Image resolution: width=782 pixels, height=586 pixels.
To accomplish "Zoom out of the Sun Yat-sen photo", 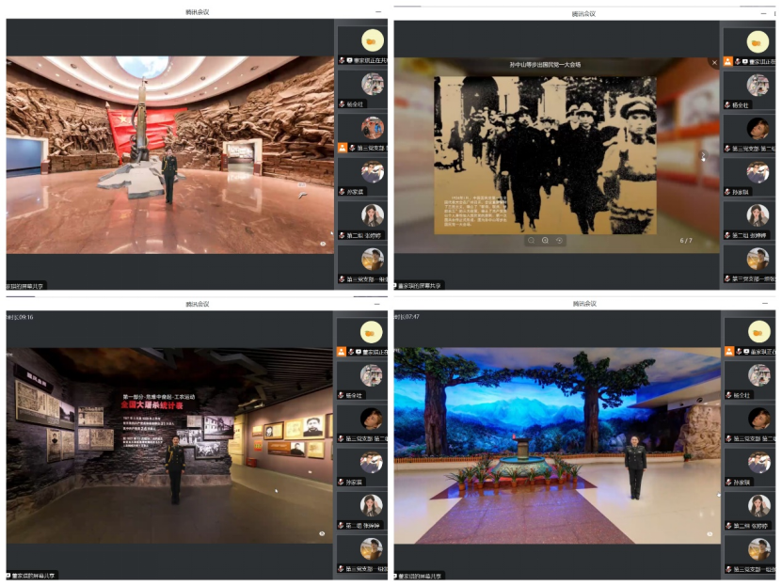I will pyautogui.click(x=531, y=241).
